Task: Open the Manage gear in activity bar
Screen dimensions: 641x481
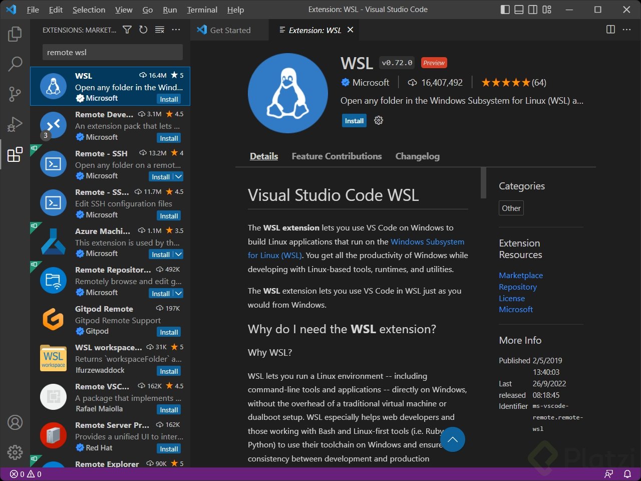Action: coord(15,452)
